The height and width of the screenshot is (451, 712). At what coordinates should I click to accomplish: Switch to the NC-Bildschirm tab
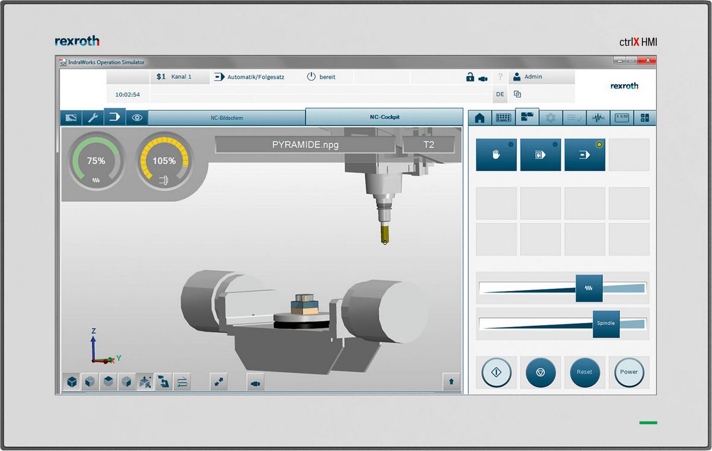tap(227, 117)
